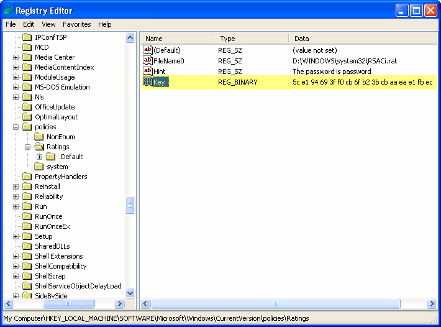Expand the Media Center key
Image resolution: width=441 pixels, height=327 pixels.
16,57
